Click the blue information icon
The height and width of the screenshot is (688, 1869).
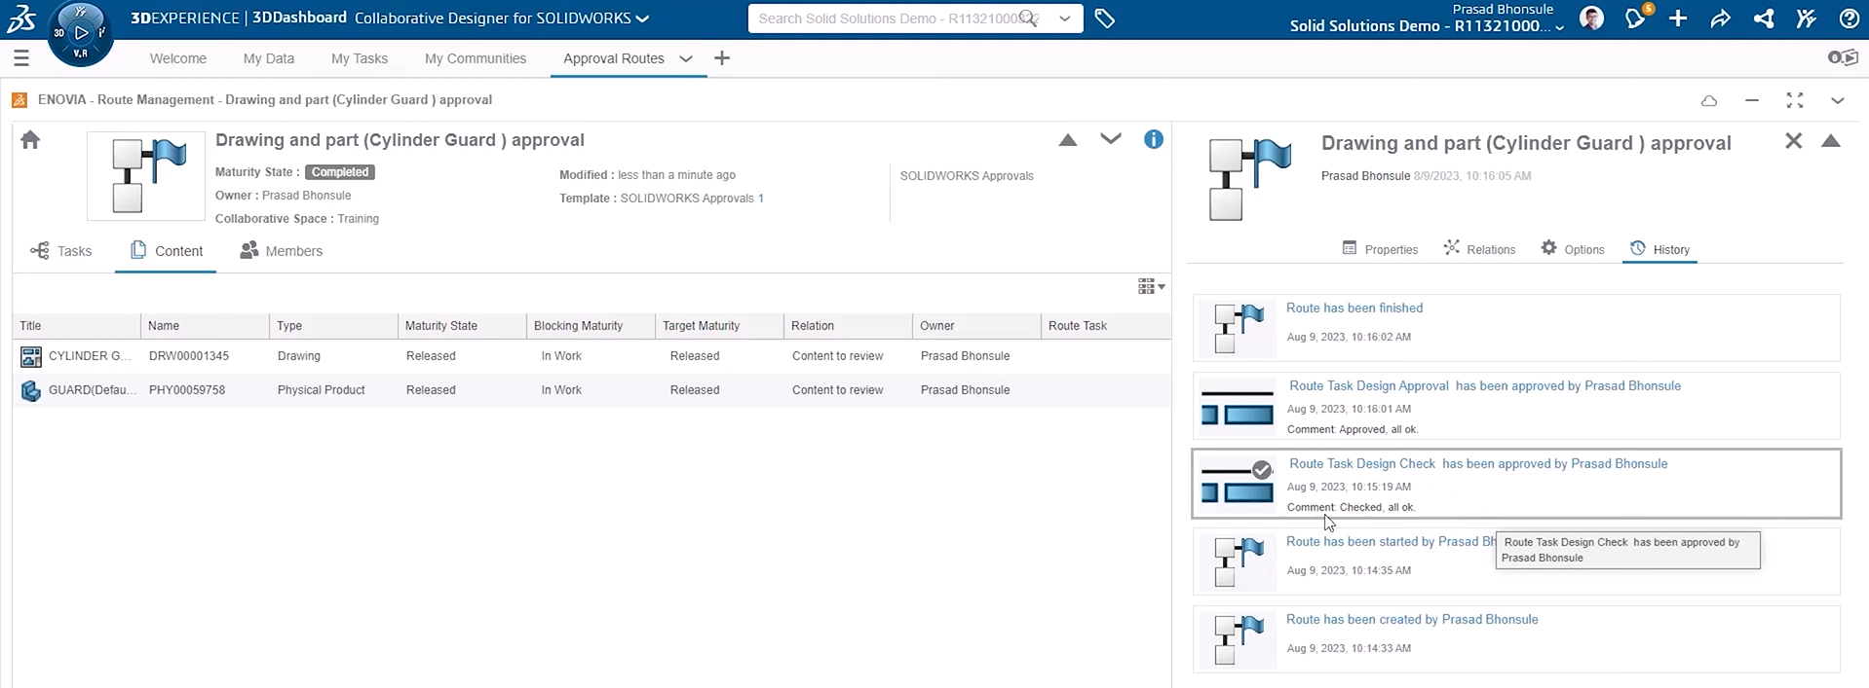point(1153,139)
